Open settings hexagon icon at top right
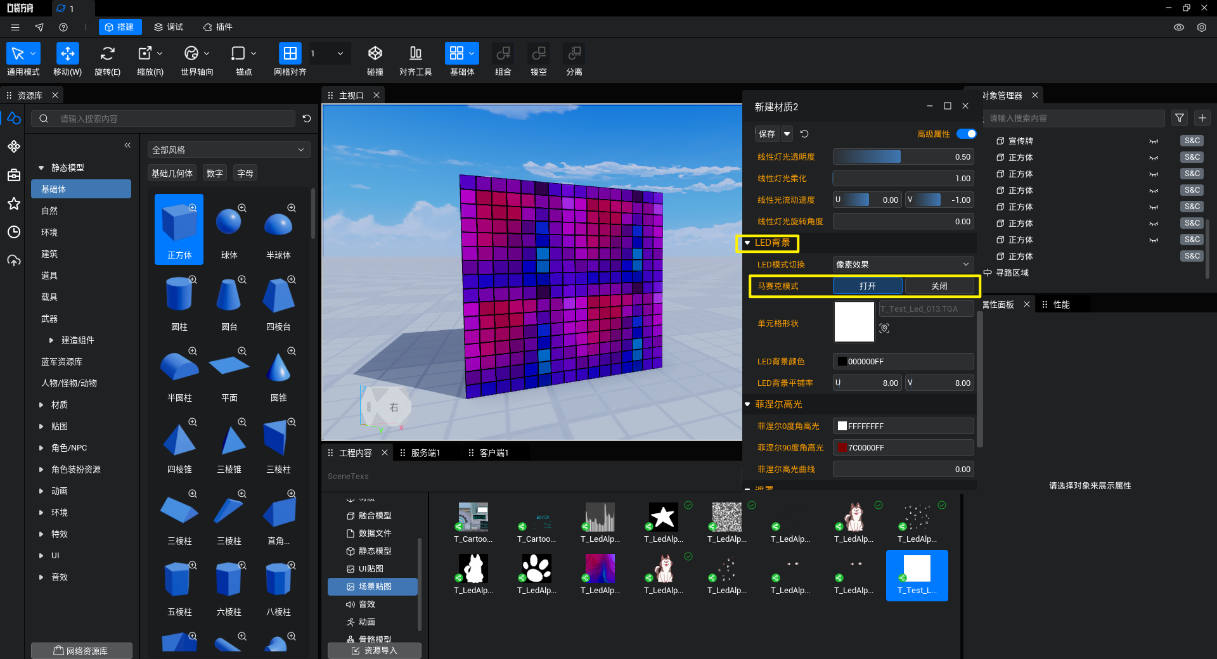This screenshot has width=1217, height=659. 1202,27
